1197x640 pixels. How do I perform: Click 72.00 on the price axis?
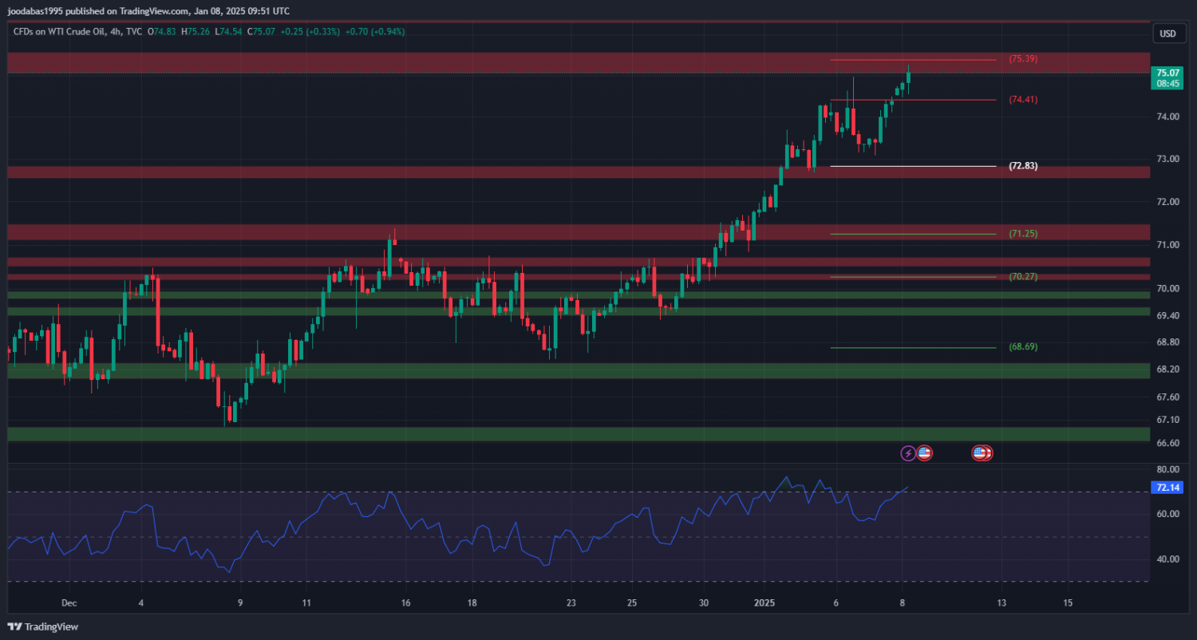(x=1167, y=202)
